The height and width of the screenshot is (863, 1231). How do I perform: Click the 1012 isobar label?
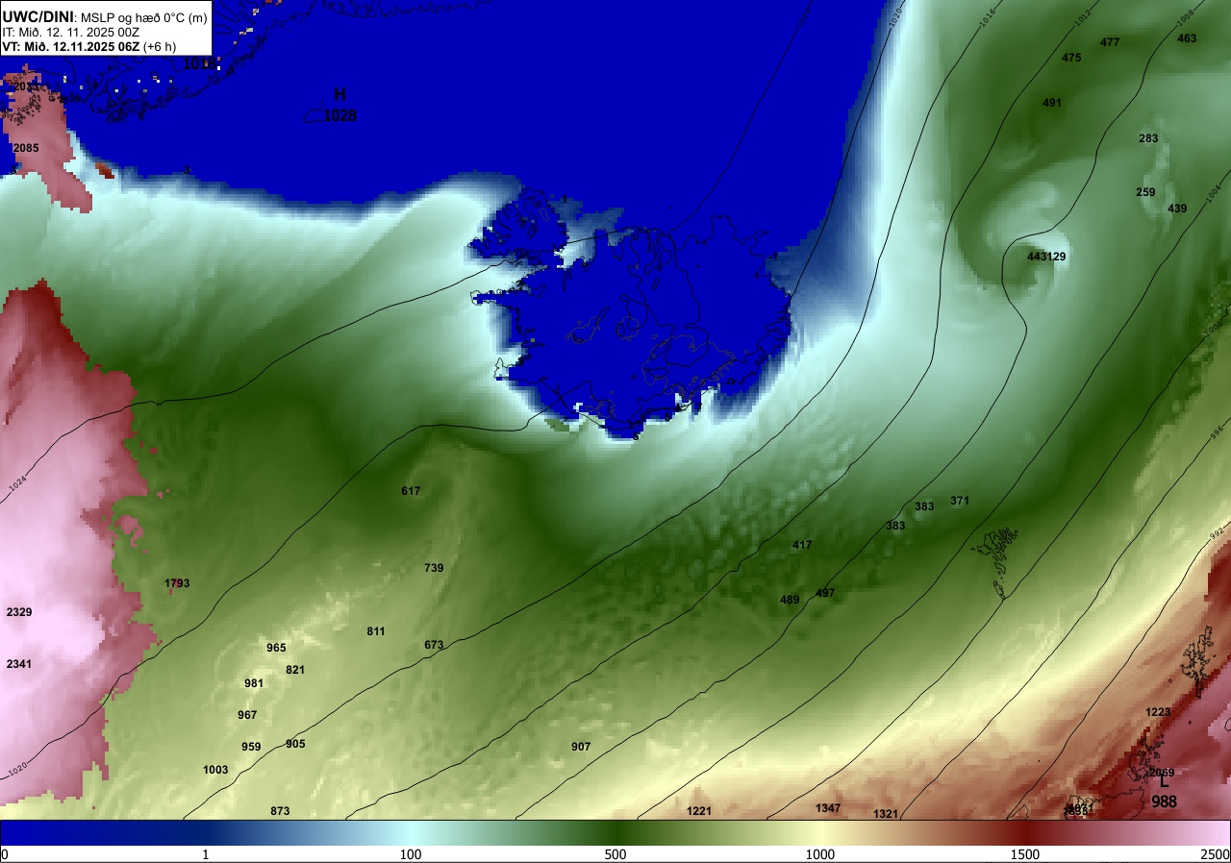pyautogui.click(x=1081, y=18)
